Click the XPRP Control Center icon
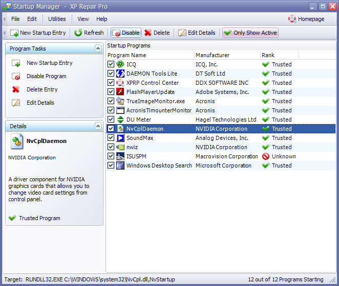339x286 pixels. click(x=120, y=83)
